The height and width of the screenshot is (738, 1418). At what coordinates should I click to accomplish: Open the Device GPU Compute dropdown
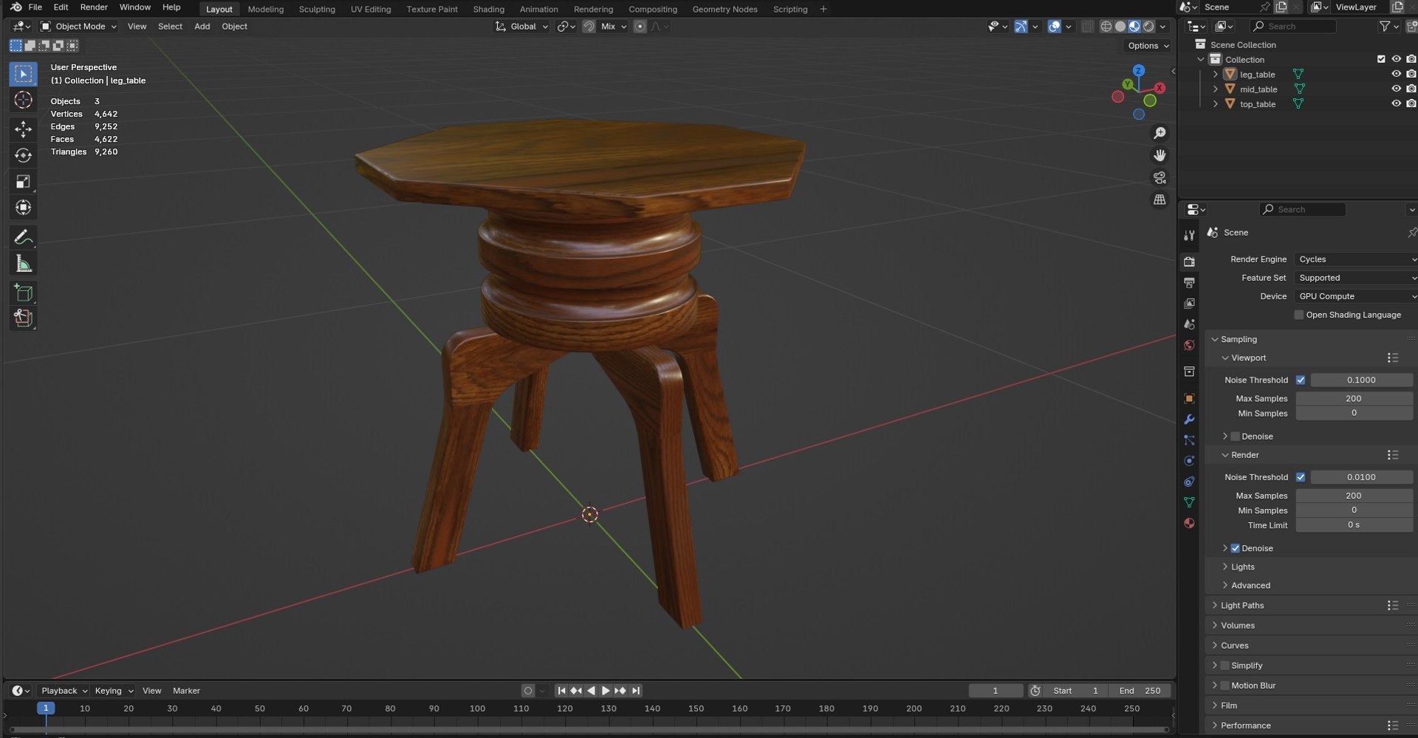tap(1356, 296)
